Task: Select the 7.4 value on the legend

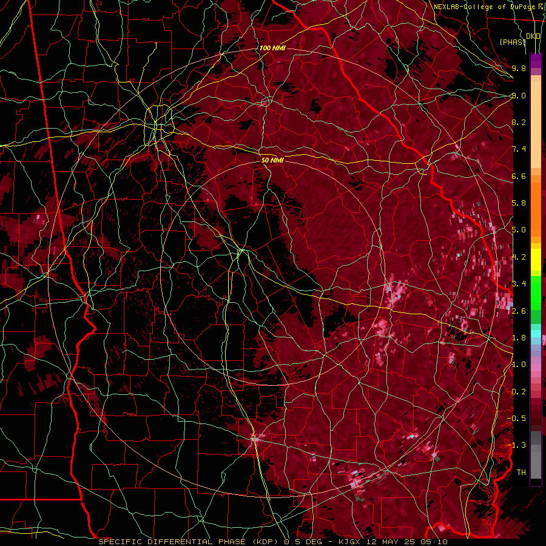Action: point(519,149)
